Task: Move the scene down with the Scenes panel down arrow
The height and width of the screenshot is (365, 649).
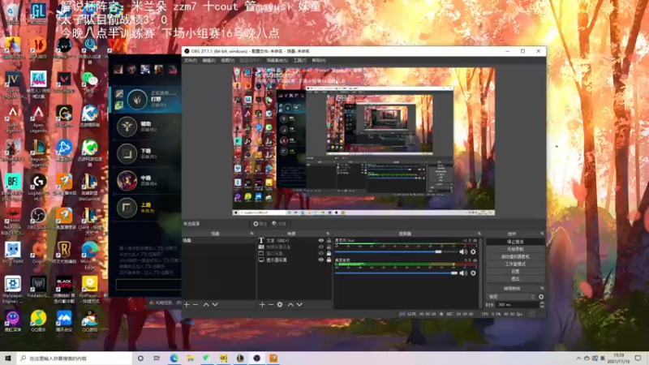Action: (215, 305)
